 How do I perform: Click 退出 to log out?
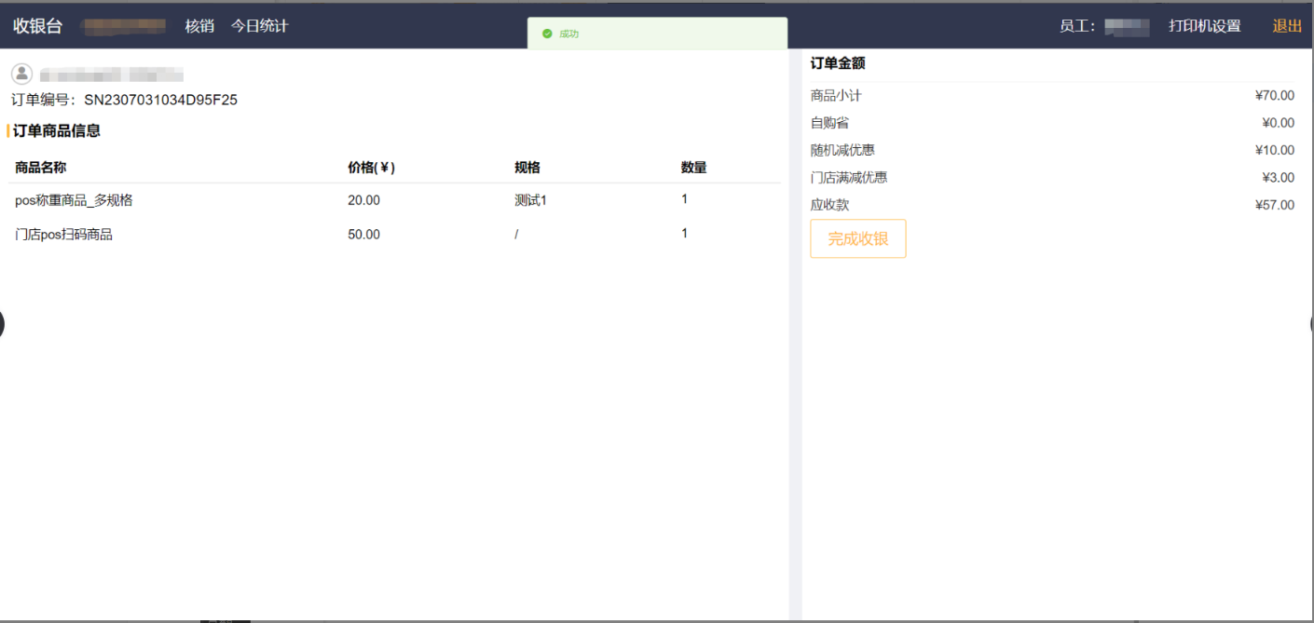1287,26
